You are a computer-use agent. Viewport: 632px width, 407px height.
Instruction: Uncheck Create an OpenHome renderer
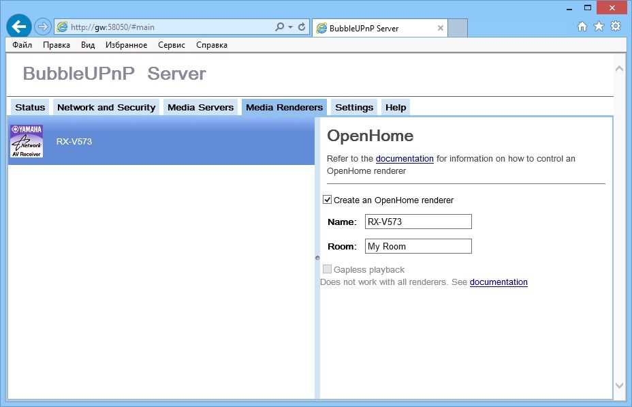click(328, 200)
